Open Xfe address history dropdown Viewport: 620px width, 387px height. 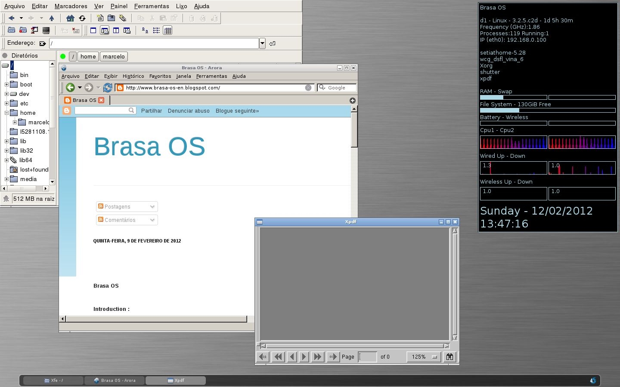[262, 43]
